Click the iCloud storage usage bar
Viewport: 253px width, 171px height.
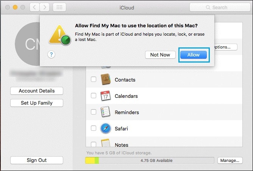click(150, 160)
